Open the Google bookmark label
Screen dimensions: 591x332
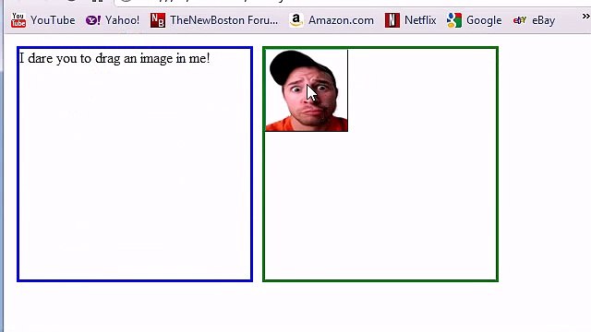click(484, 20)
